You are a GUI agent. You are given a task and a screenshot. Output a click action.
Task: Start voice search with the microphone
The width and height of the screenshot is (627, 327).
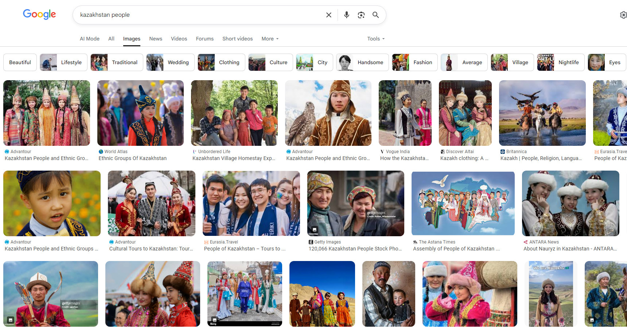coord(346,15)
